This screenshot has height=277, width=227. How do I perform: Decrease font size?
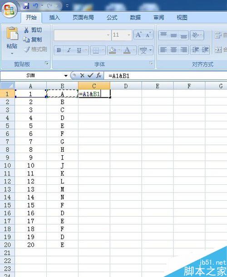(148, 35)
